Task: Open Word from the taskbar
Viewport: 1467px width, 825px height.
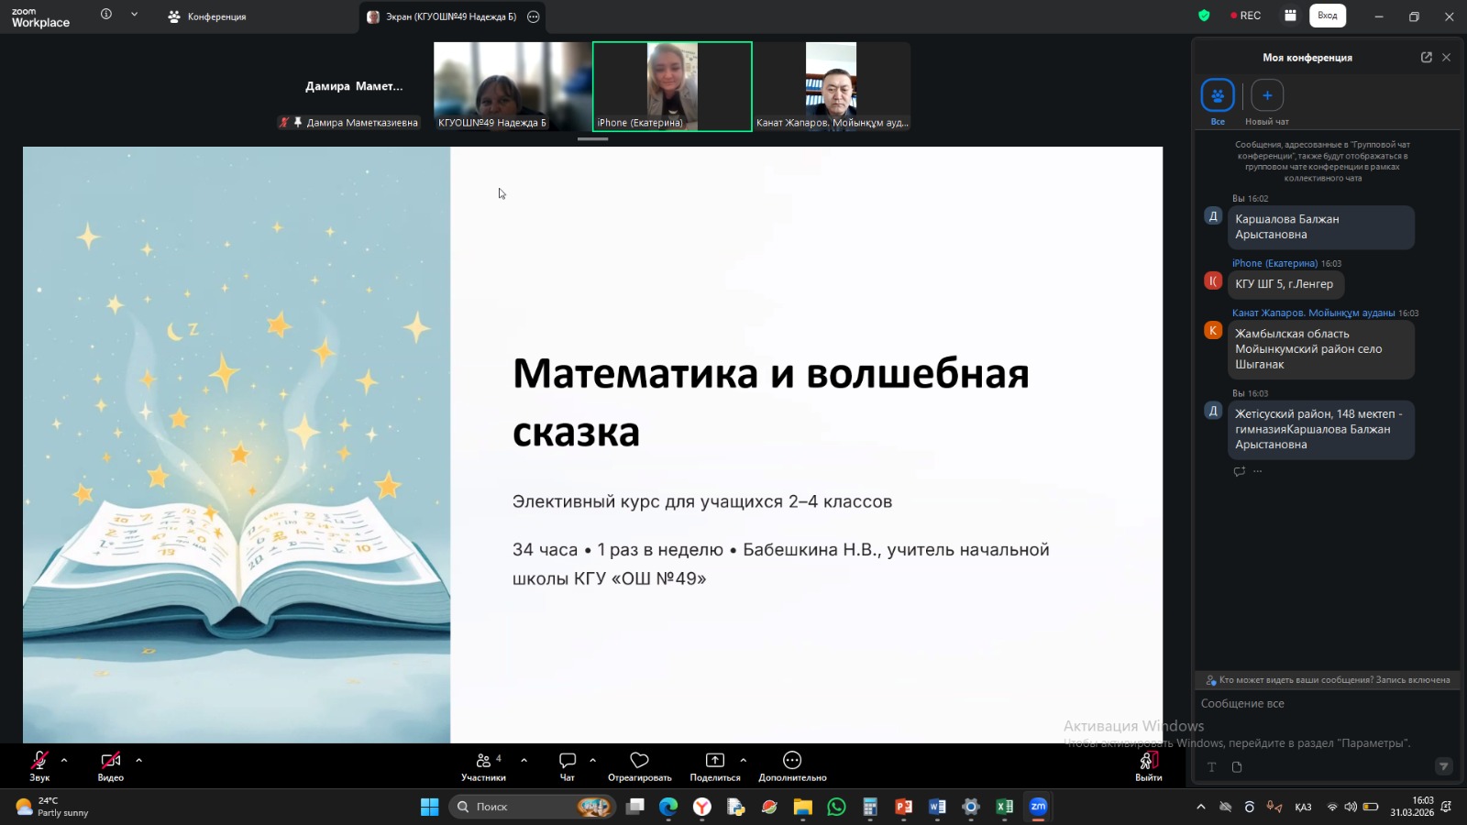Action: 937,807
